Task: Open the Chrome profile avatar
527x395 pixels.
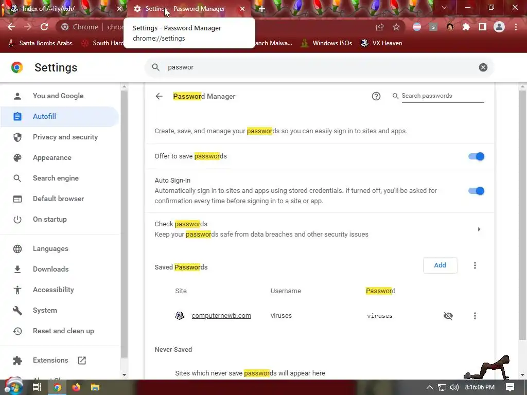Action: [x=499, y=27]
